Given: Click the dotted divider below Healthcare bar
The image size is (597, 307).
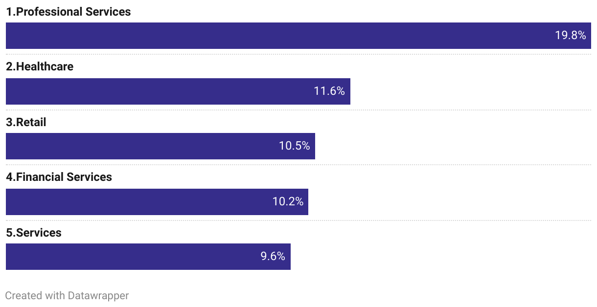Looking at the screenshot, I should click(298, 110).
